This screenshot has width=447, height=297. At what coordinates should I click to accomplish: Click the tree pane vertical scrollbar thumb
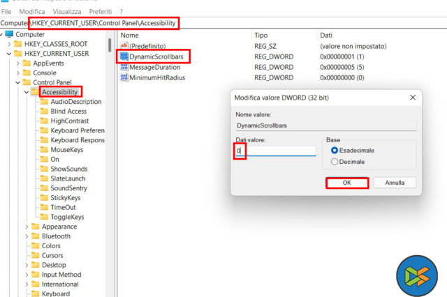click(x=110, y=45)
